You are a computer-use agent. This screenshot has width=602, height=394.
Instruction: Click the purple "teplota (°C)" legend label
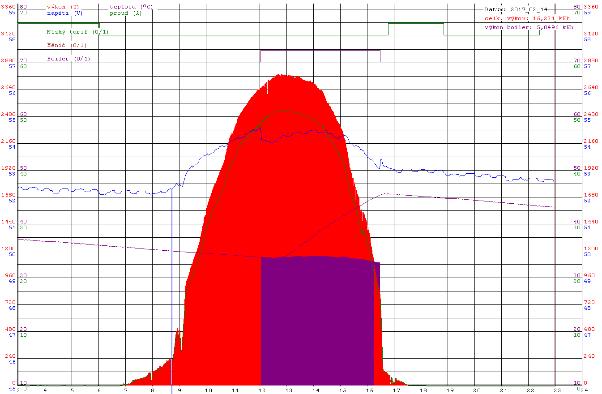pos(131,7)
